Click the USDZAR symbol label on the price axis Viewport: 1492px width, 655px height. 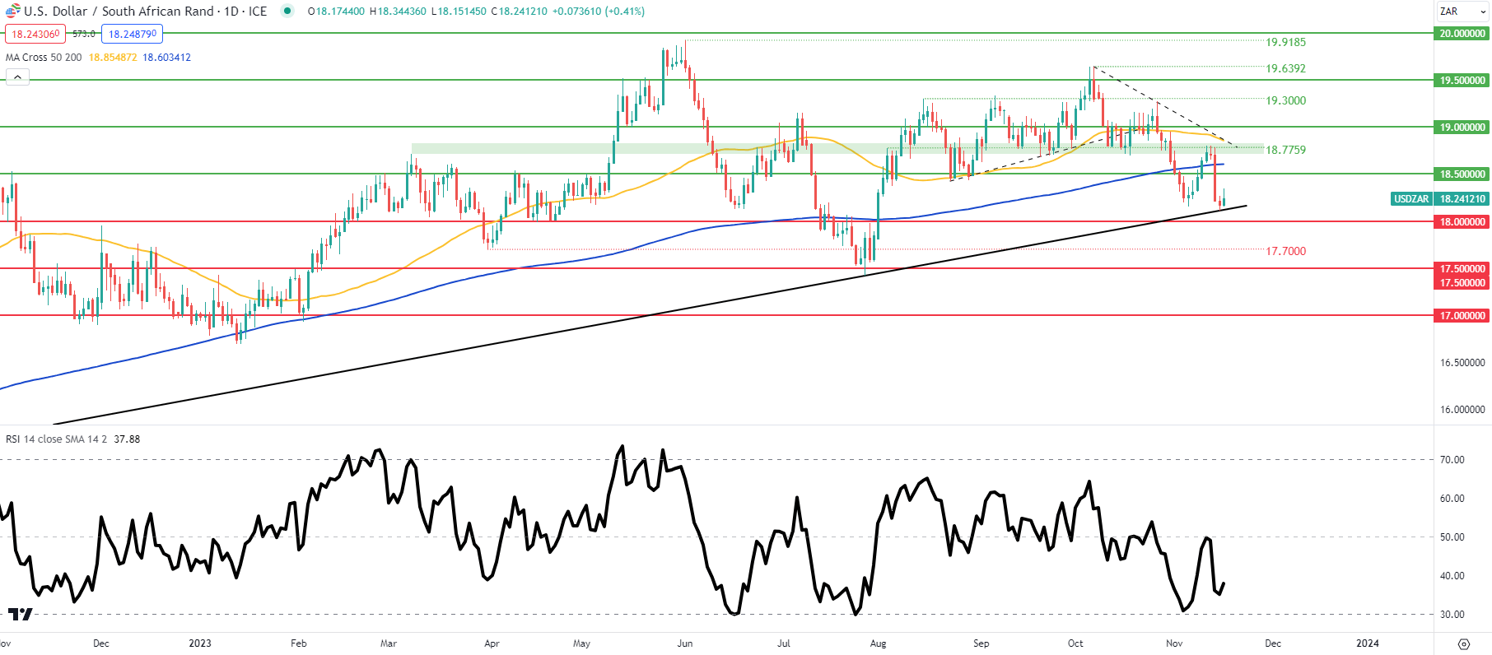click(x=1411, y=199)
